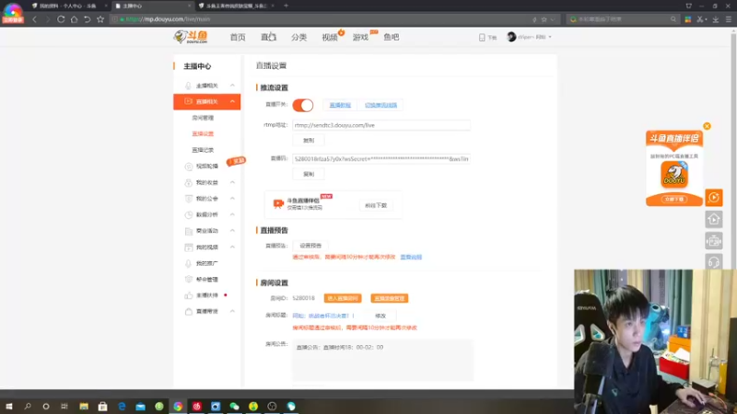Click the bookmark star in browser toolbar
The width and height of the screenshot is (737, 414).
[x=100, y=19]
